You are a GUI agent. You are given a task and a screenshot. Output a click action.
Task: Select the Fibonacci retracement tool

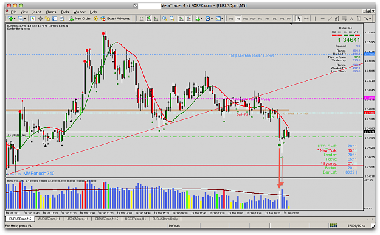pos(344,19)
